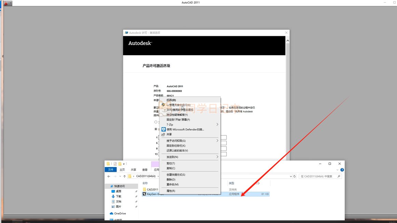Click the refresh icon beside address bar

295,176
